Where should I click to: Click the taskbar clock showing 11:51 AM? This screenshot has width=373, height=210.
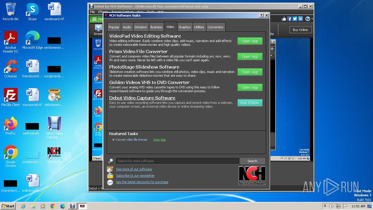point(358,206)
